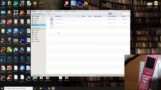Check the box for Видео 0001.mp4

(48, 19)
